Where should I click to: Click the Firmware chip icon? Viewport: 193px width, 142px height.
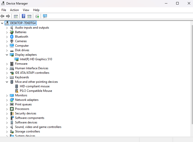point(12,64)
